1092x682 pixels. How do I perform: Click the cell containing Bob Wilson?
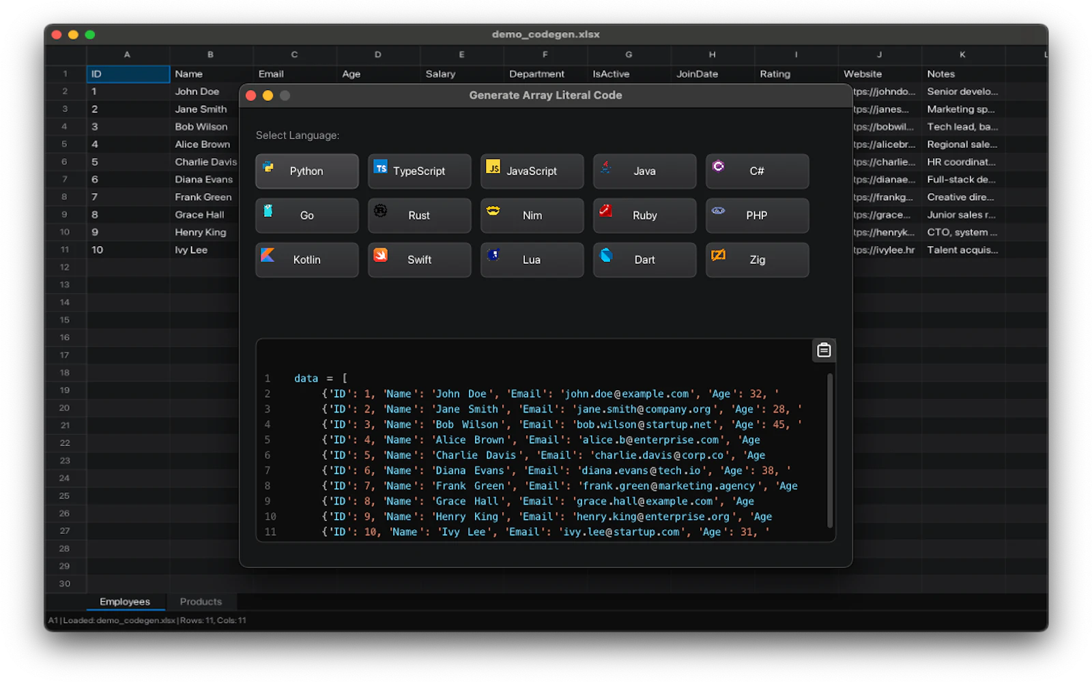(x=204, y=127)
